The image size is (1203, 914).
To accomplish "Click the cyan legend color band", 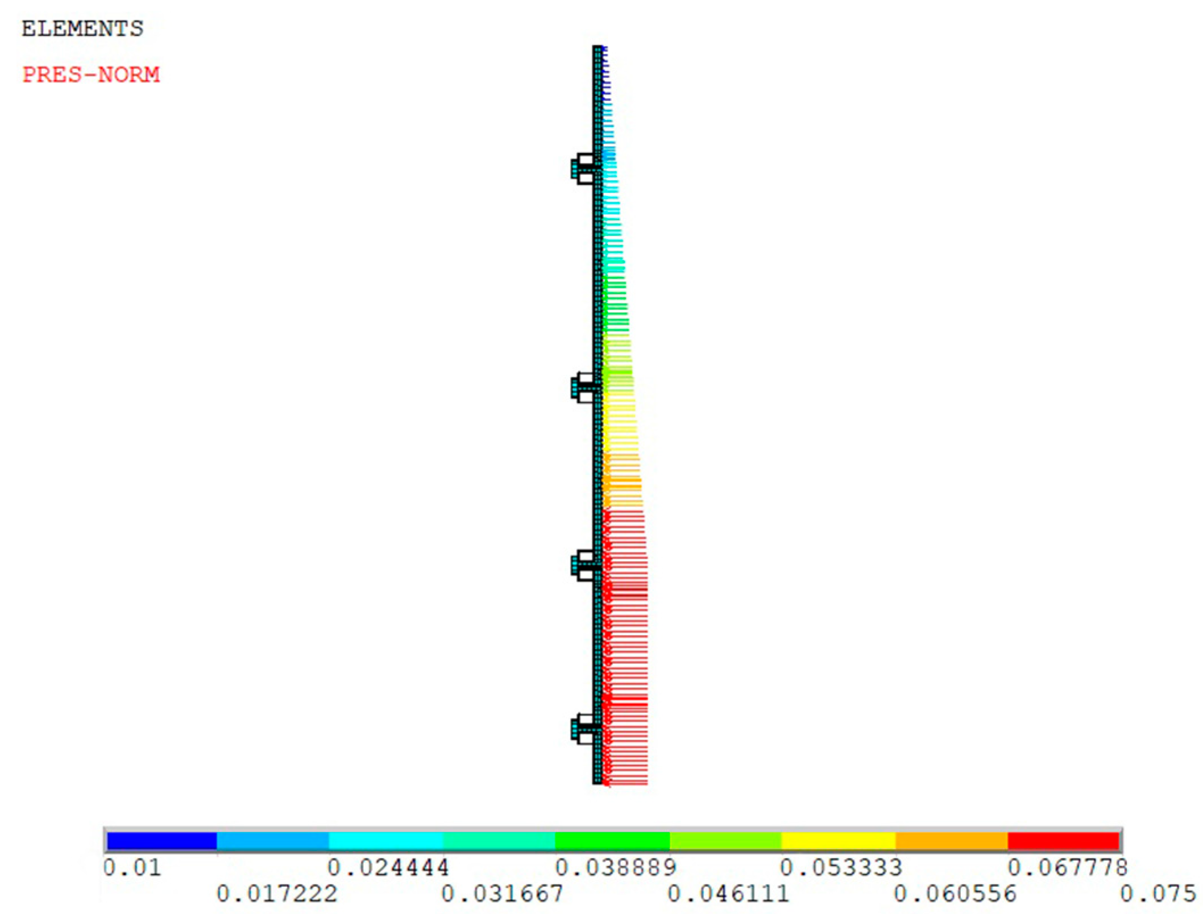I will point(385,840).
